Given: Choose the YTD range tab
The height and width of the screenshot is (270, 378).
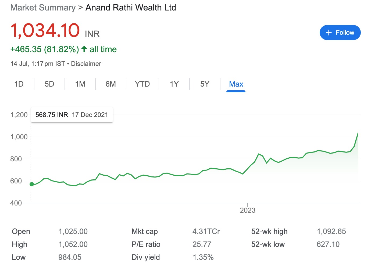Looking at the screenshot, I should (142, 84).
